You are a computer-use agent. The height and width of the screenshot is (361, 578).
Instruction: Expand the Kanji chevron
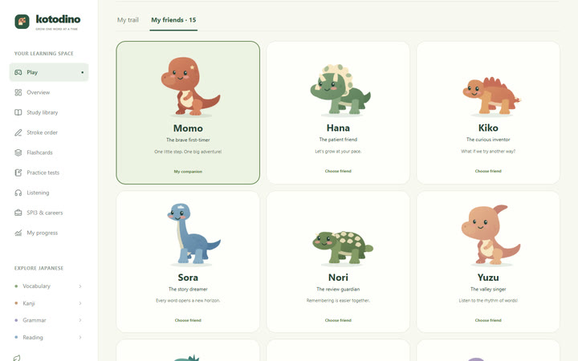coord(80,303)
